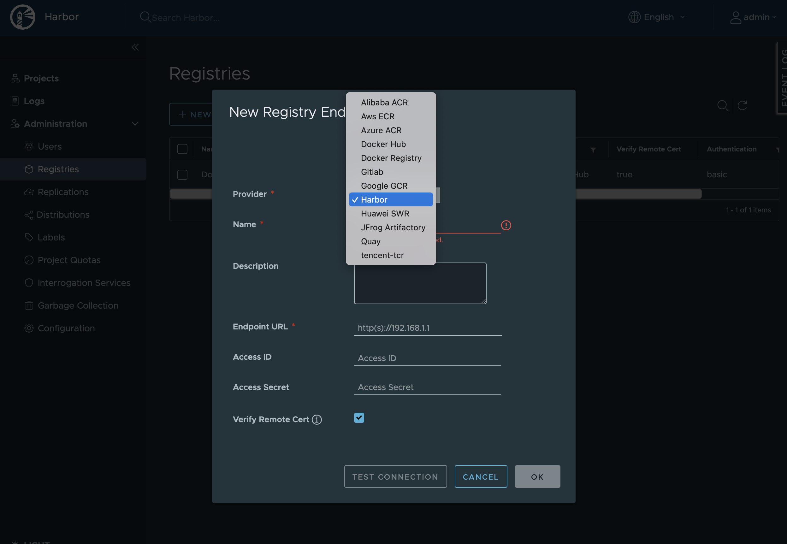Click into the Description text area
Image resolution: width=787 pixels, height=544 pixels.
coord(420,283)
